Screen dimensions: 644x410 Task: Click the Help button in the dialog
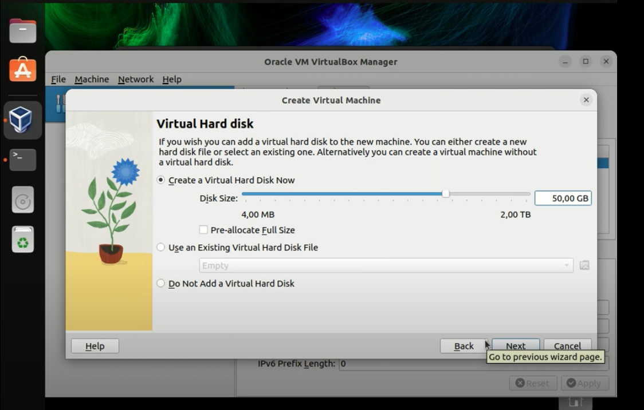coord(95,345)
